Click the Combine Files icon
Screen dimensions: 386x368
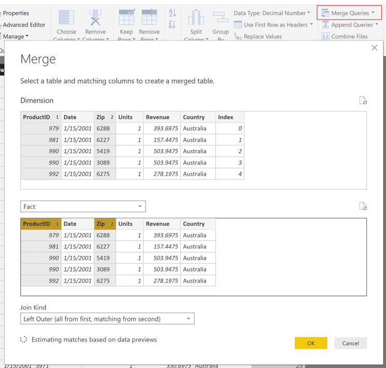[325, 36]
